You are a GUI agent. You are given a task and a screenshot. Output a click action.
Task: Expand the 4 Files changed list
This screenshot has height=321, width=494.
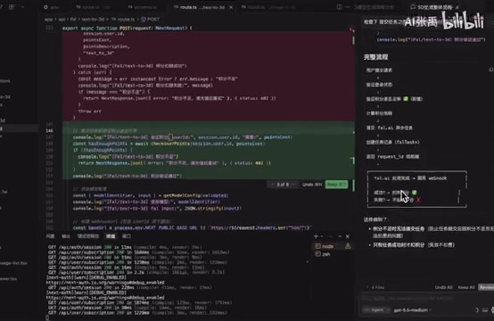coord(375,287)
